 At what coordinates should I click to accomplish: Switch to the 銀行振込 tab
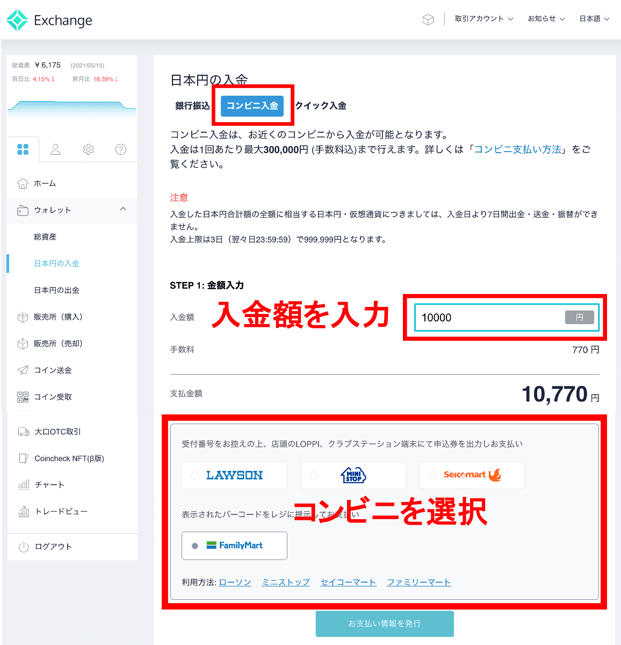click(191, 106)
